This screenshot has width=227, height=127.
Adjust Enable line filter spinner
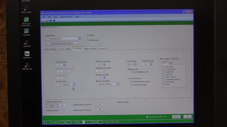[104, 78]
